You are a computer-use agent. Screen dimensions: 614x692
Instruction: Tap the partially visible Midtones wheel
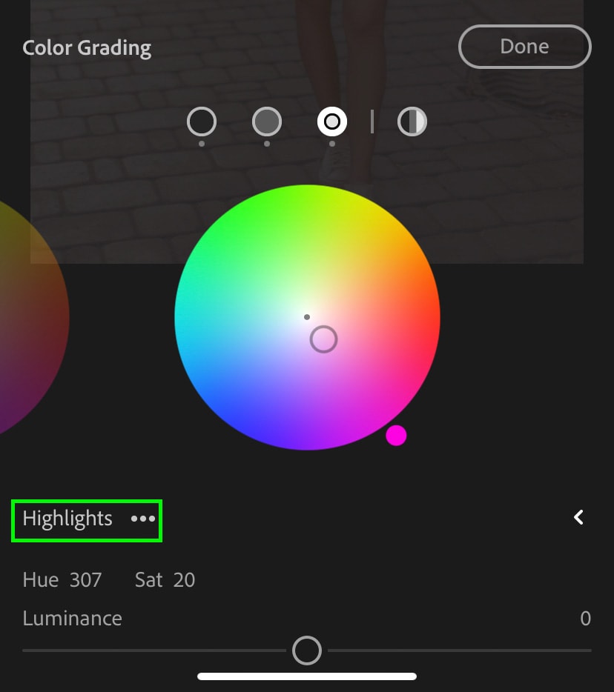point(33,317)
